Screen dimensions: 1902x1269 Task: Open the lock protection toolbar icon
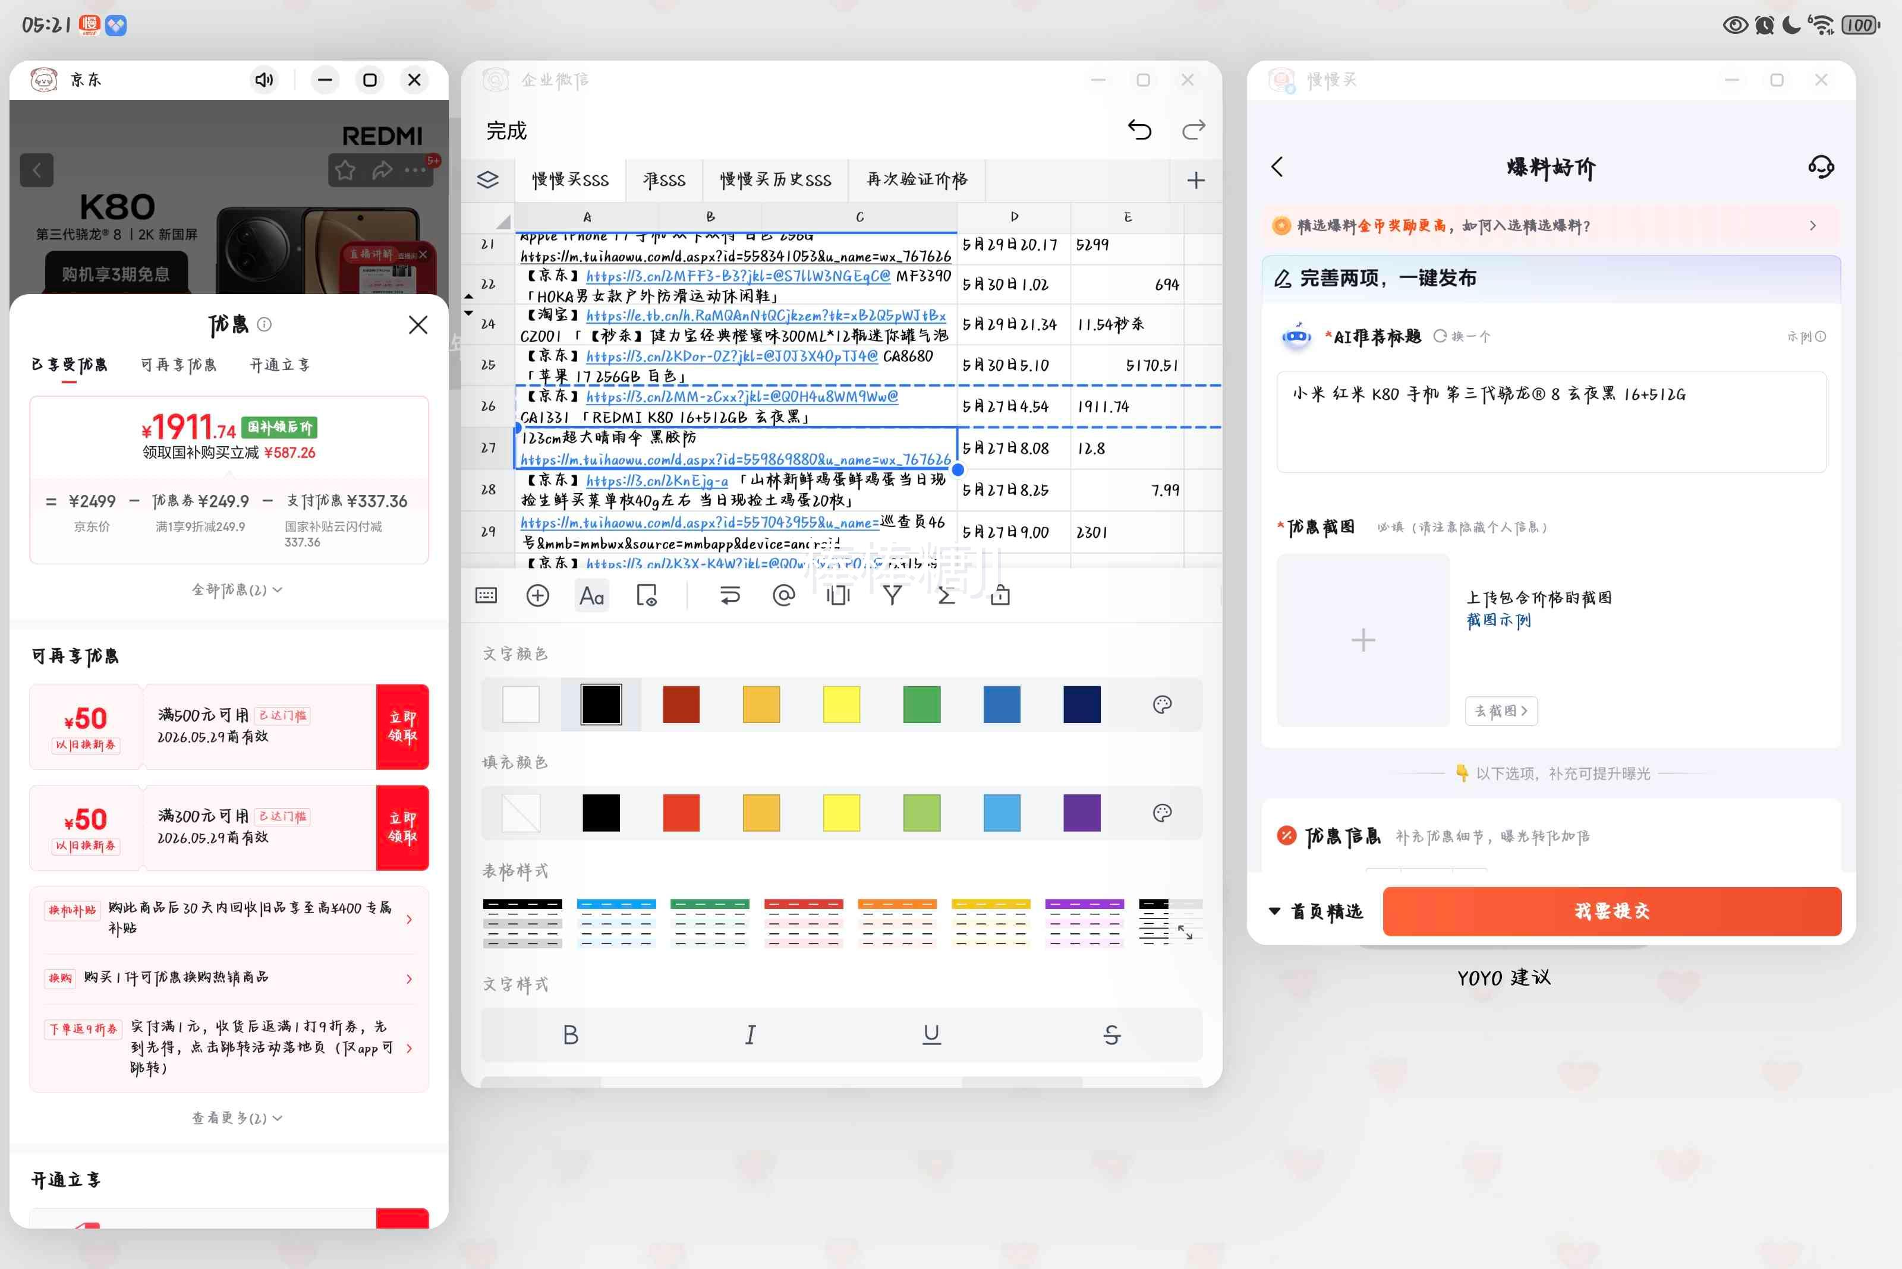(x=1000, y=596)
